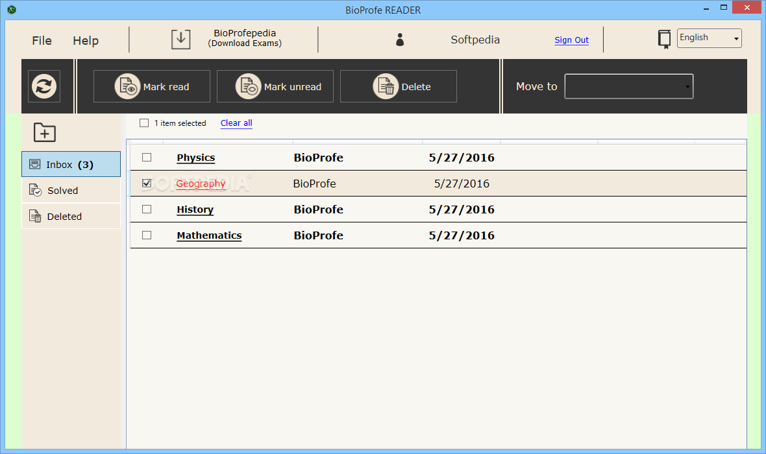
Task: Open the English language dropdown
Action: 710,38
